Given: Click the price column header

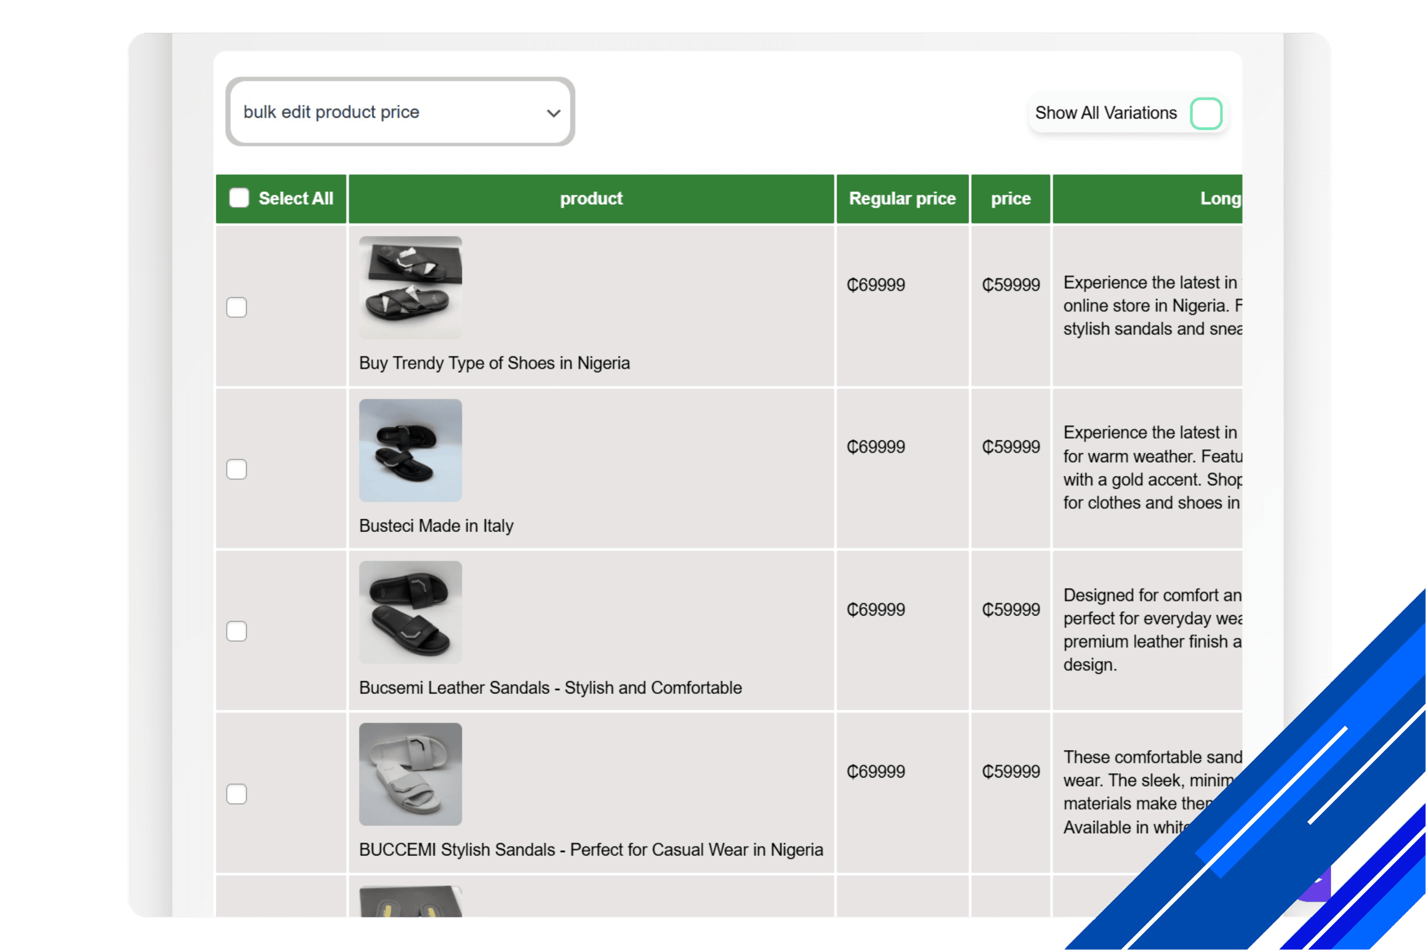Looking at the screenshot, I should (1010, 198).
